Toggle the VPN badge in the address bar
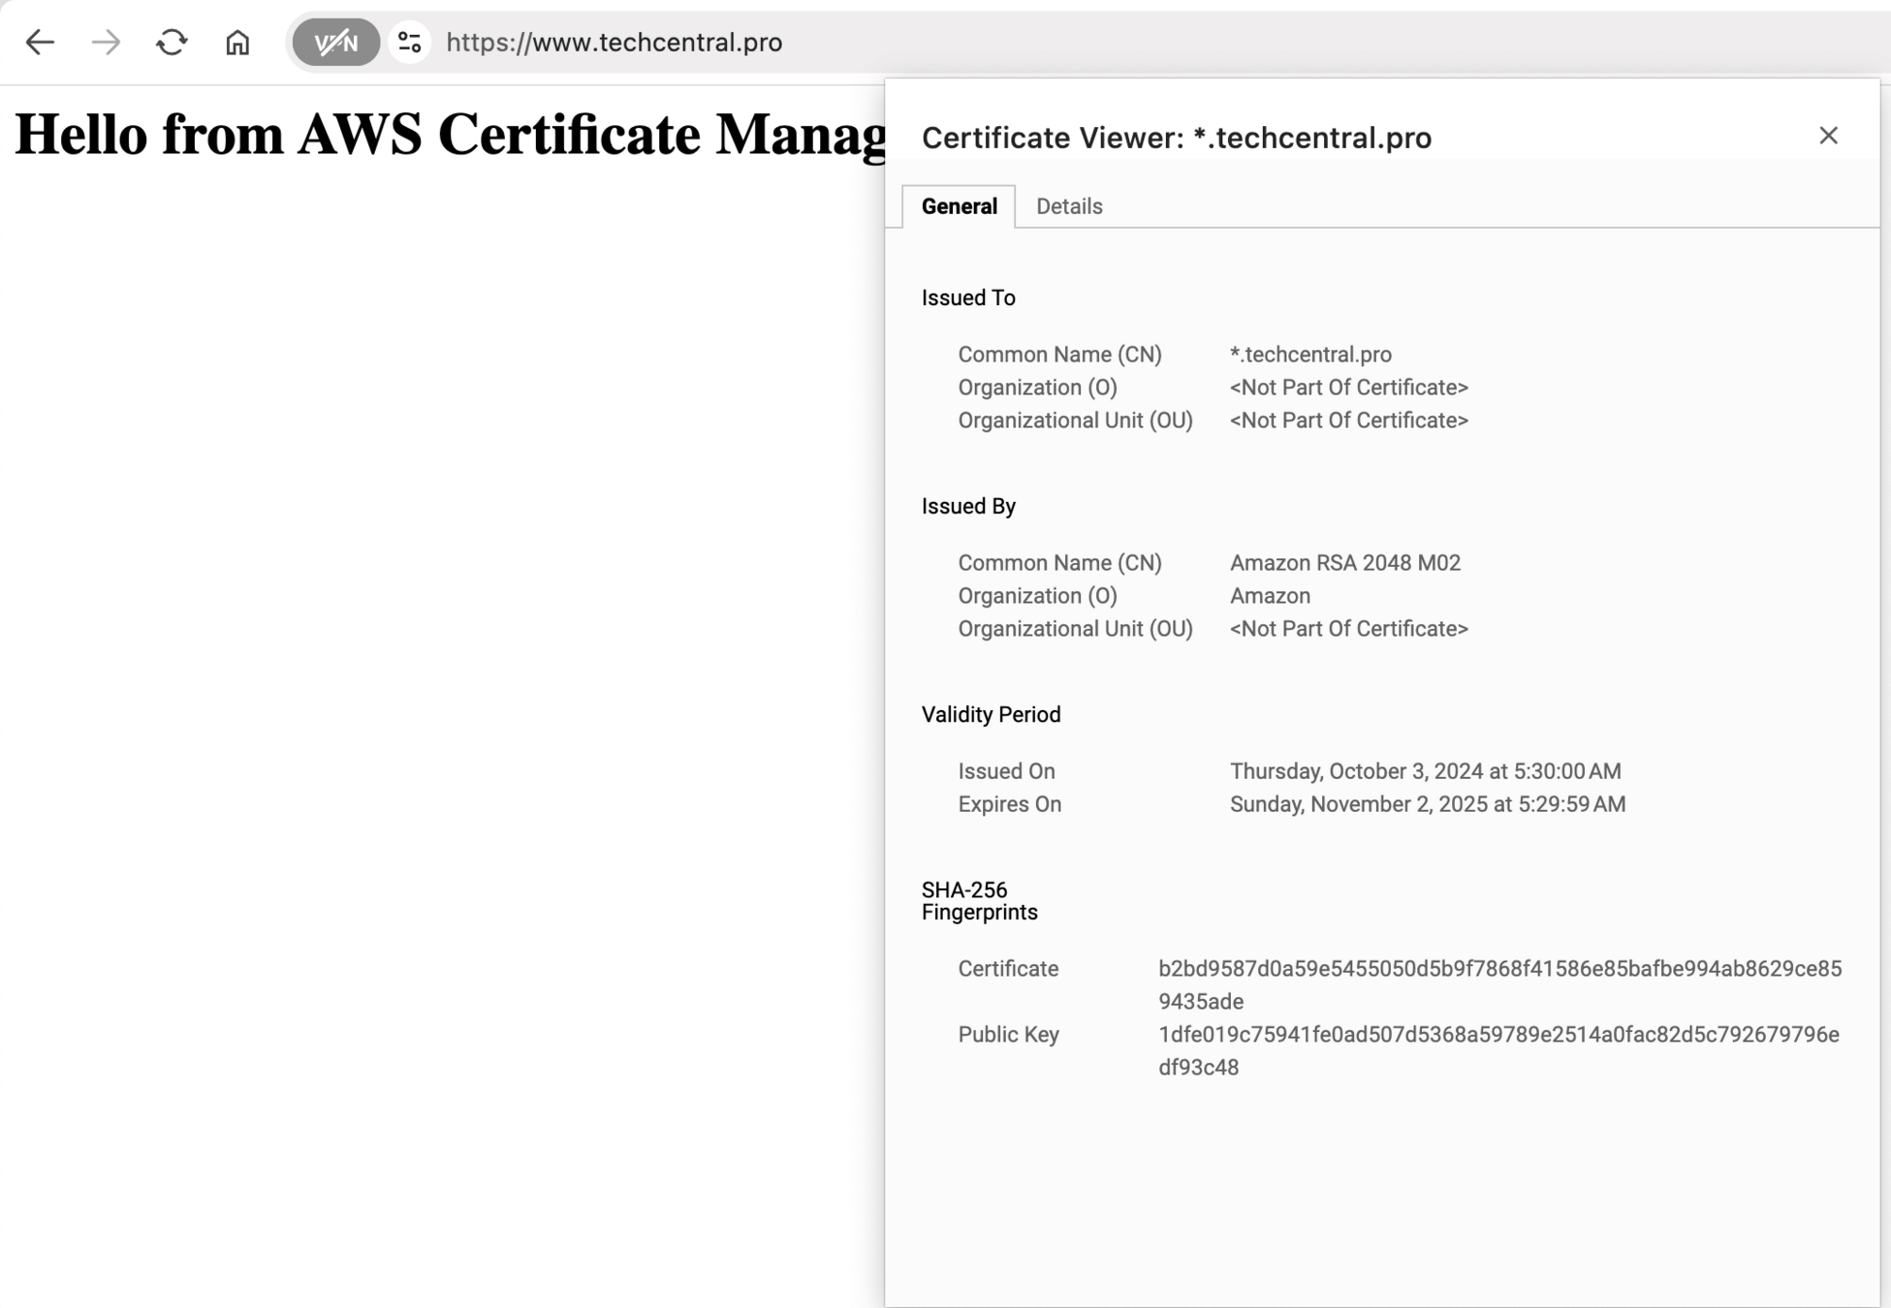 pos(335,43)
